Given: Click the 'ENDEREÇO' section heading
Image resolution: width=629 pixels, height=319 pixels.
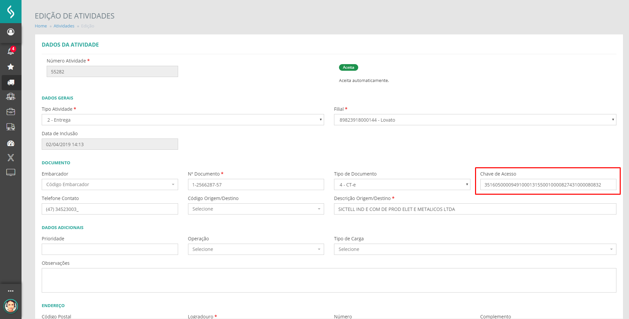Looking at the screenshot, I should tap(53, 305).
